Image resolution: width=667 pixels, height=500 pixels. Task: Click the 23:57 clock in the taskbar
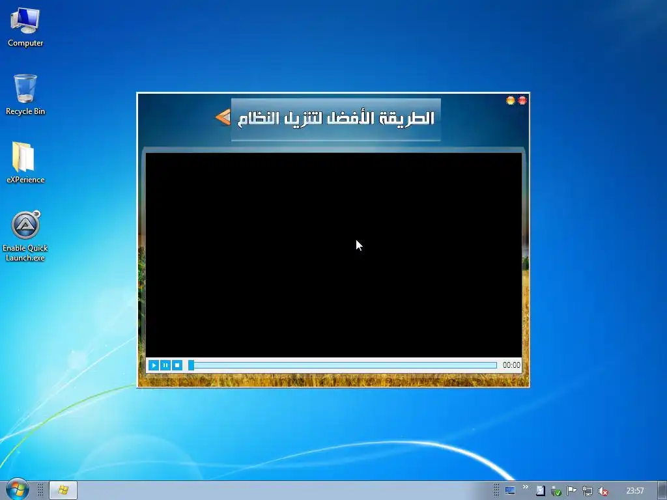tap(635, 491)
